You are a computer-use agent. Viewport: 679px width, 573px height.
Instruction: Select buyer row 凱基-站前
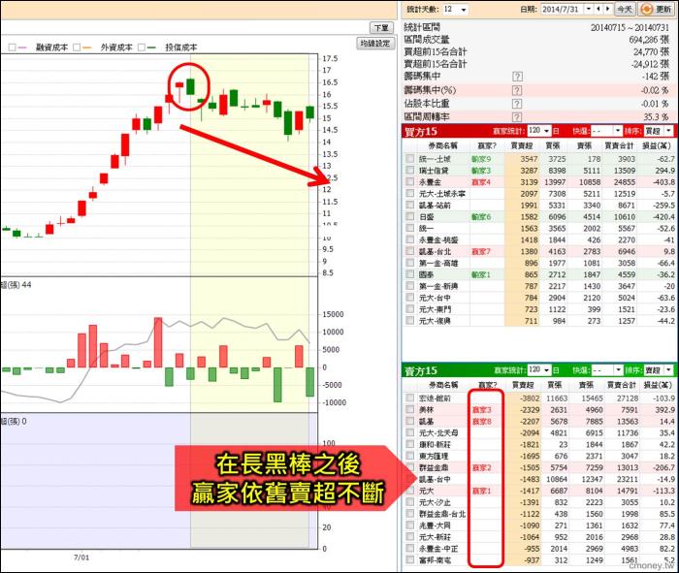point(540,206)
